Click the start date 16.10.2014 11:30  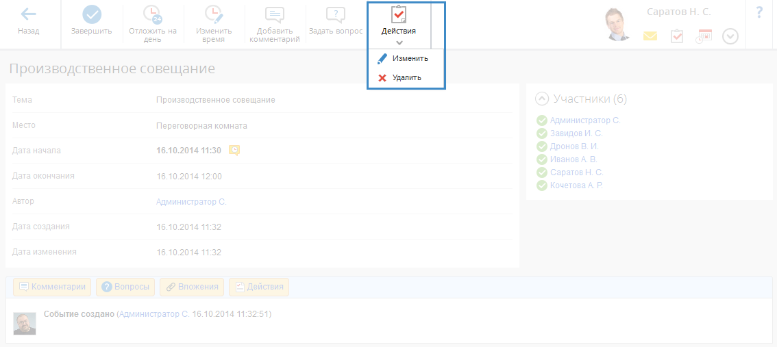(x=189, y=150)
